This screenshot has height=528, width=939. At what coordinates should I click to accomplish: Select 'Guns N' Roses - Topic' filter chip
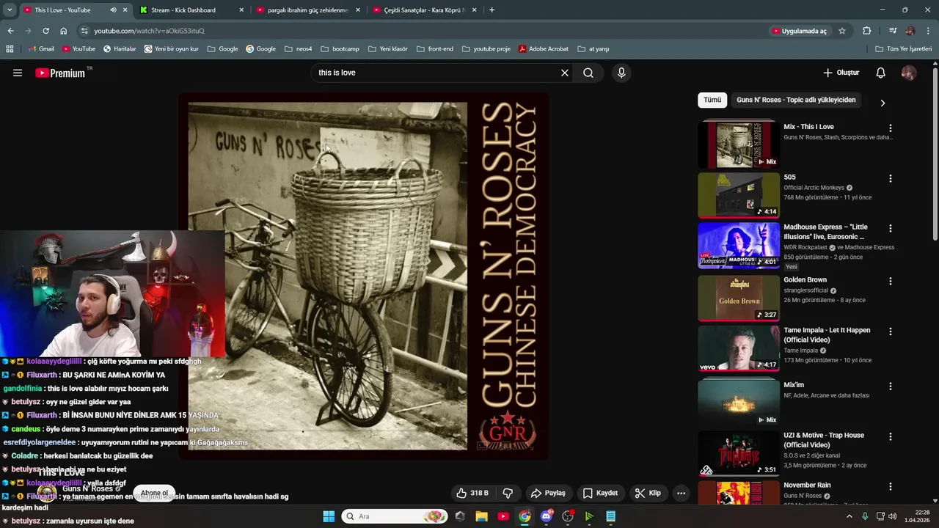tap(796, 100)
